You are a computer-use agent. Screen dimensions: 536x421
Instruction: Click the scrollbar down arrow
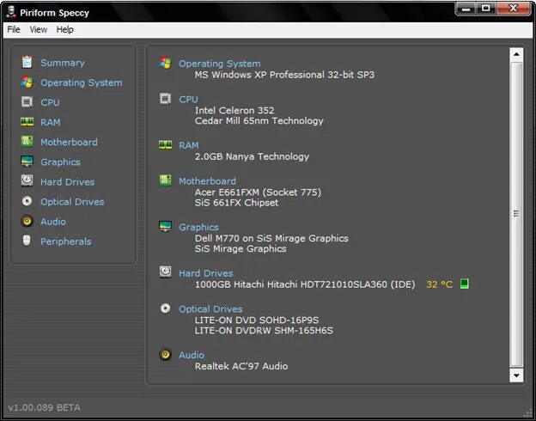coord(516,375)
